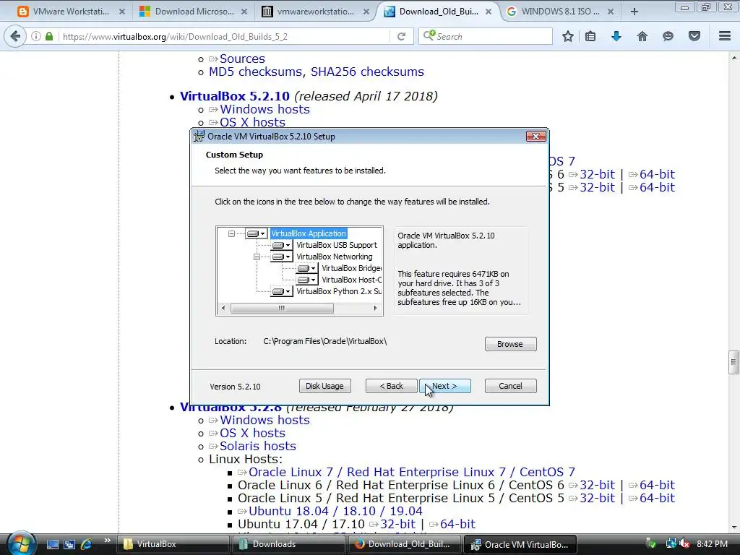Click the Internet Explorer quick launch icon

pos(87,544)
